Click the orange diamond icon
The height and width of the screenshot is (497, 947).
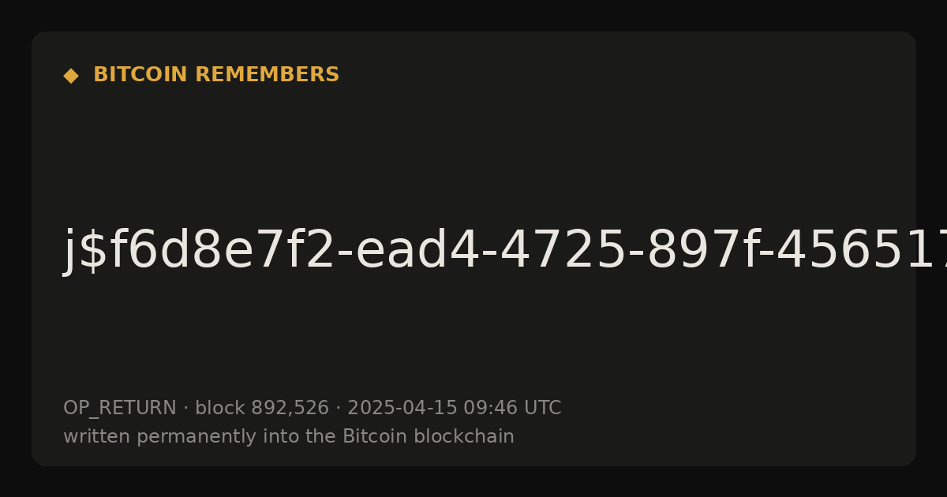coord(71,76)
